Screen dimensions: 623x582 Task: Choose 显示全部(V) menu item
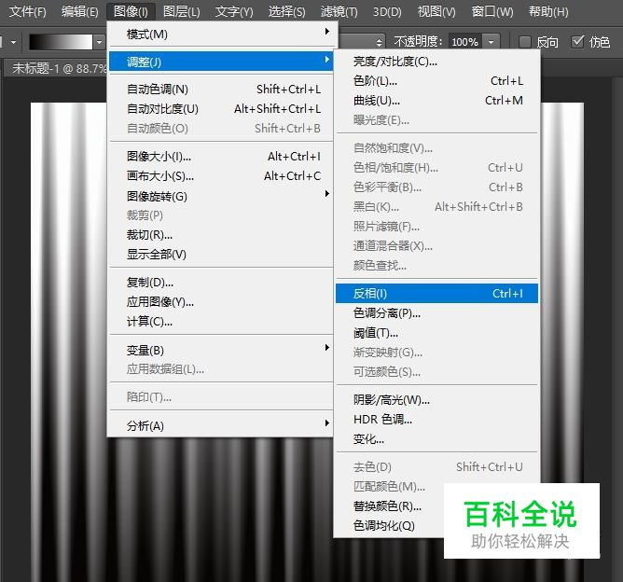coord(221,255)
